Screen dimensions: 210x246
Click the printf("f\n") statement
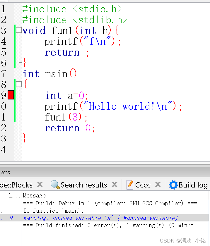point(83,41)
